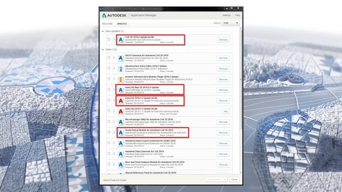342x192 pixels.
Task: Tick the DACH Extension checkbox
Action: click(109, 58)
